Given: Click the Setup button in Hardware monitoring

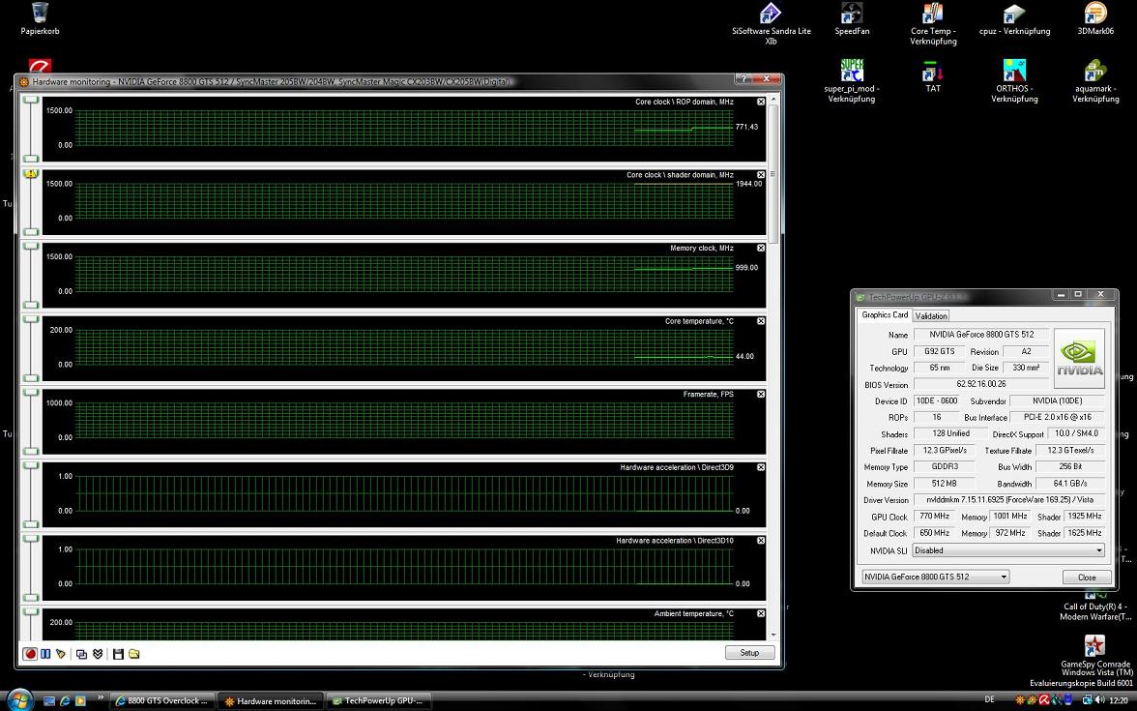Looking at the screenshot, I should click(x=749, y=653).
